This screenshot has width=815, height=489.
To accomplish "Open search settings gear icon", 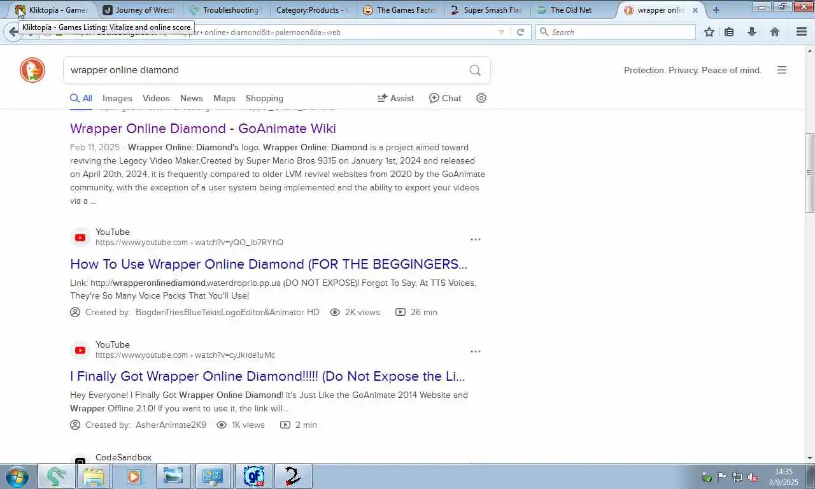I will pyautogui.click(x=481, y=98).
